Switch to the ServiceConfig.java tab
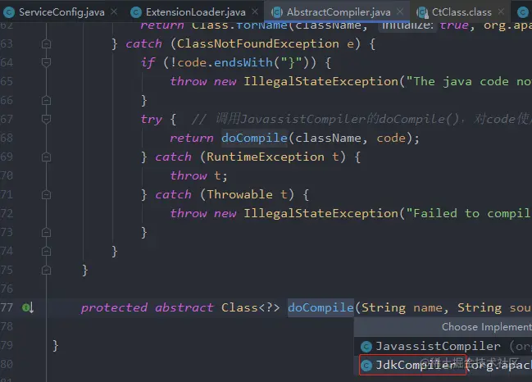 tap(61, 12)
